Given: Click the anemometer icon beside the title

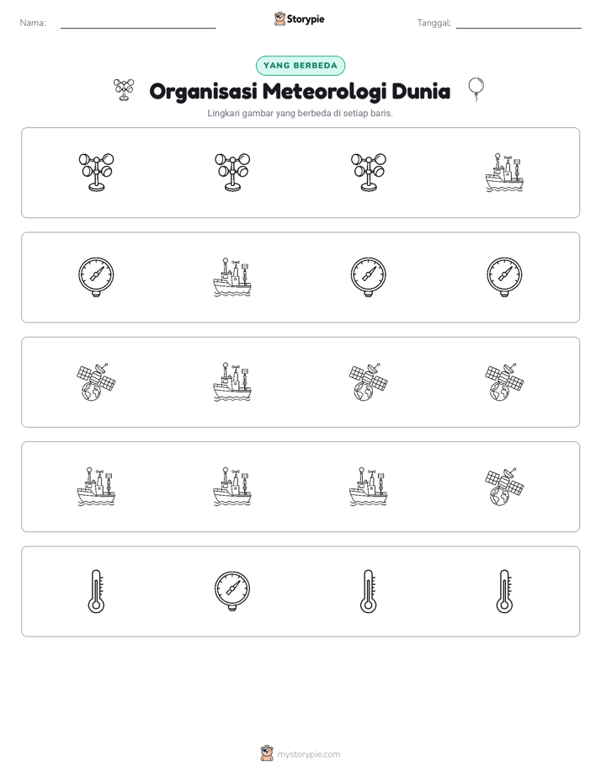Looking at the screenshot, I should 124,90.
